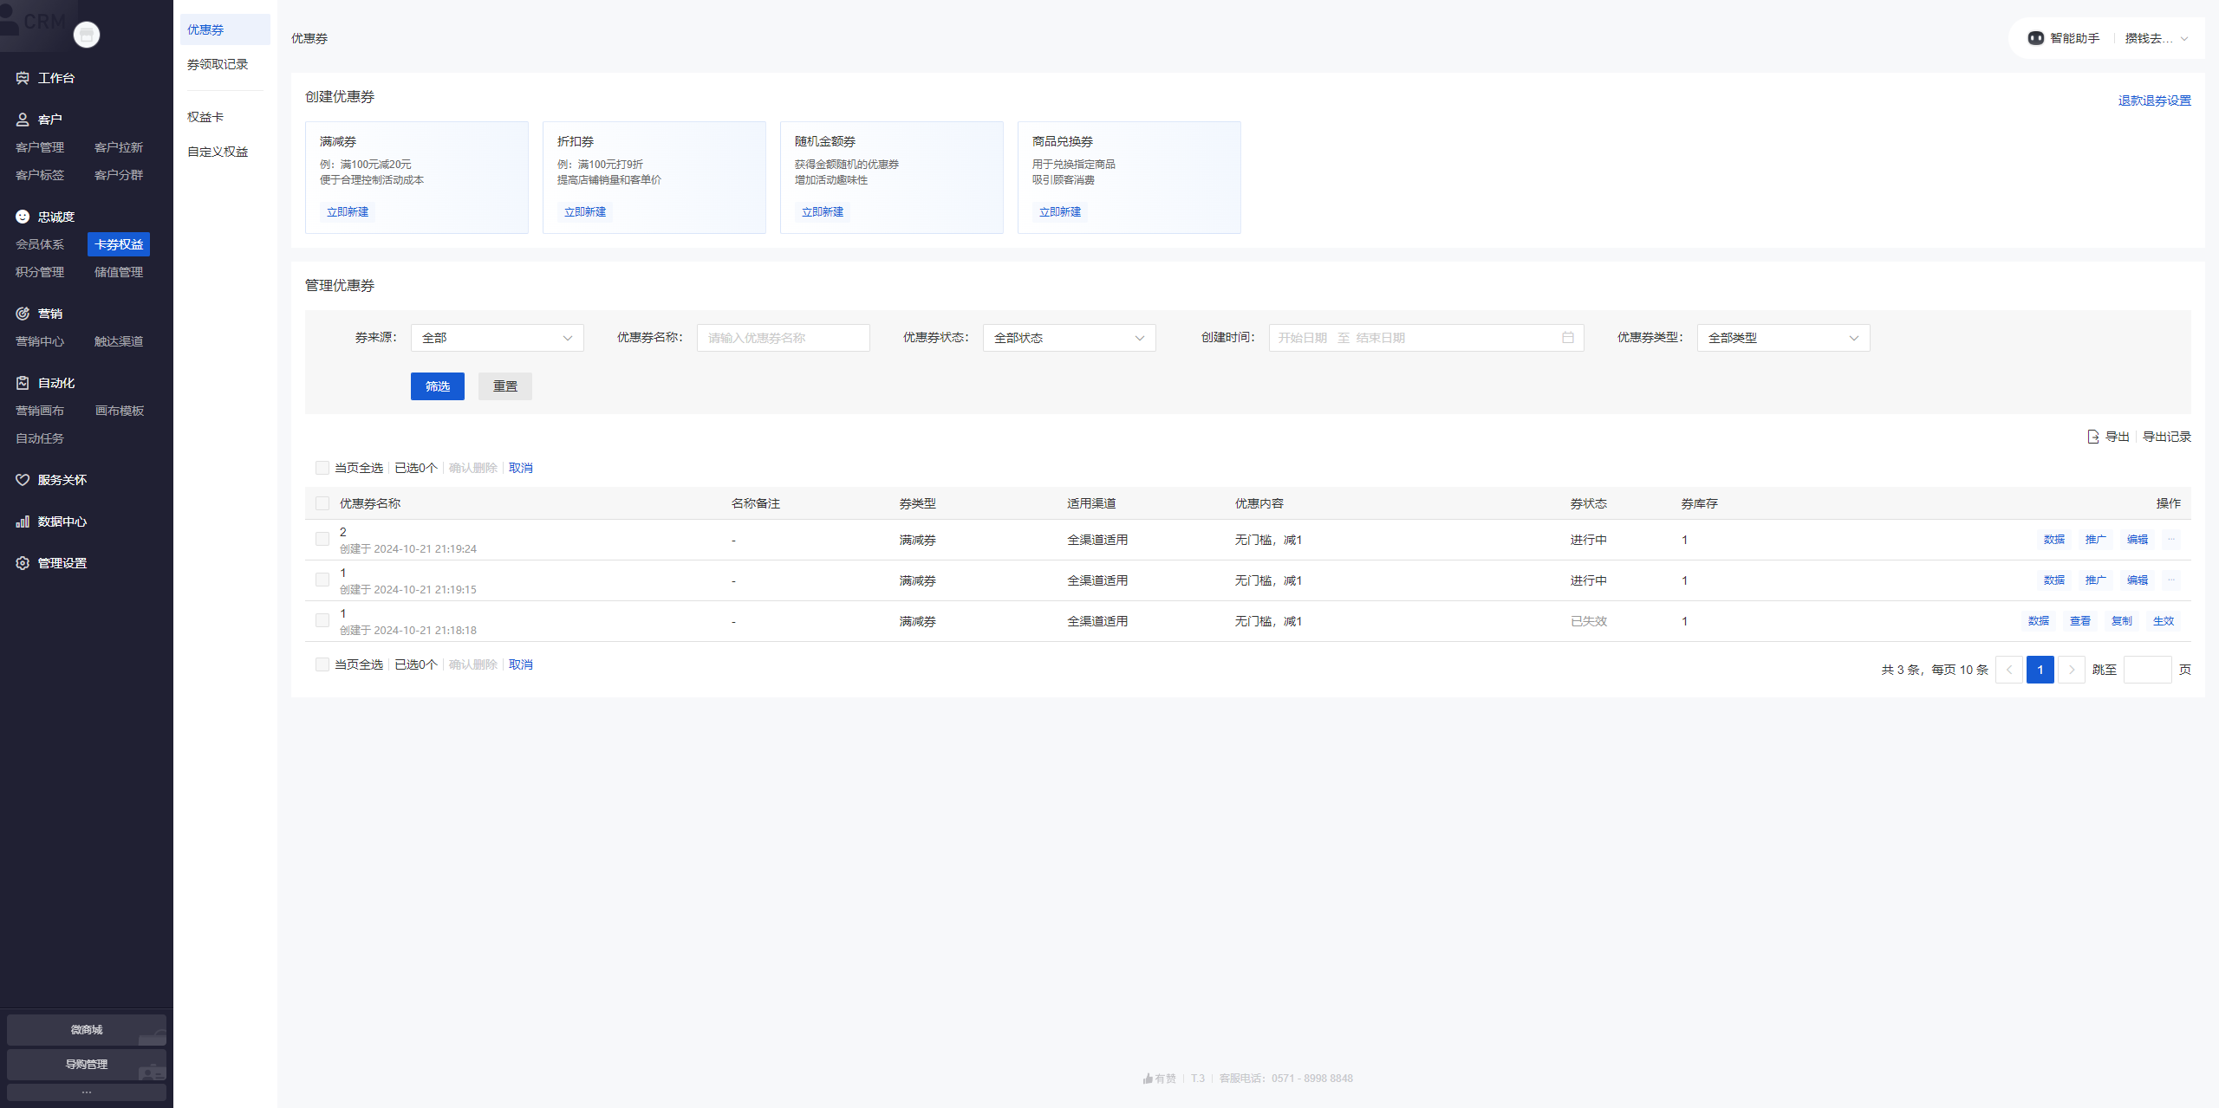This screenshot has width=2219, height=1108.
Task: Click the workbench icon in the sidebar
Action: pos(23,78)
